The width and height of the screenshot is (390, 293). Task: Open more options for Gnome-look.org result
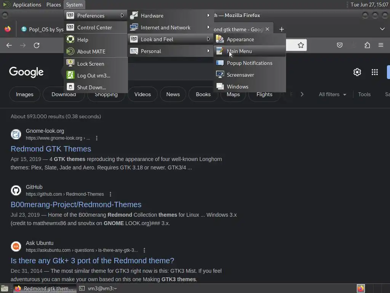pyautogui.click(x=97, y=138)
